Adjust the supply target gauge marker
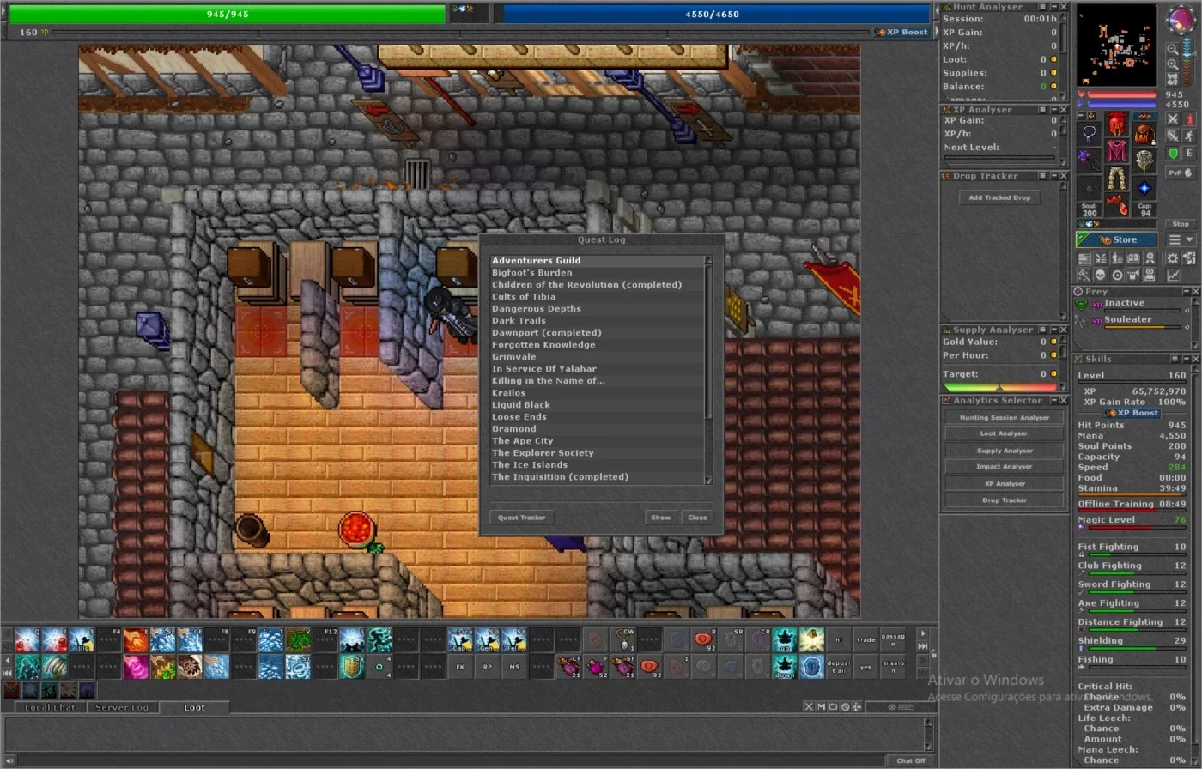Viewport: 1202px width, 769px height. tap(999, 387)
